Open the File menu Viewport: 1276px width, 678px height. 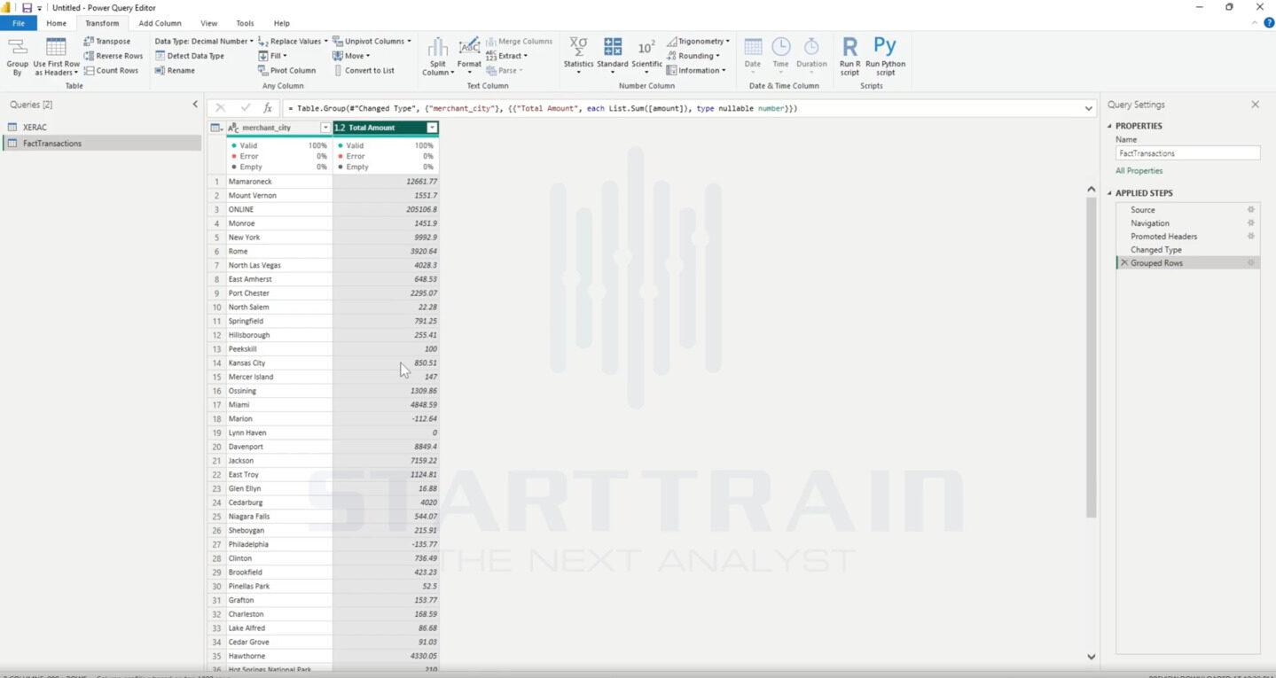(x=19, y=23)
